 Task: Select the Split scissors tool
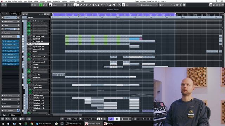pyautogui.click(x=87, y=5)
